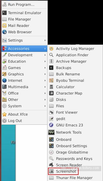Open the Calculator app icon
Image resolution: width=103 pixels, height=181 pixels.
coord(51,87)
